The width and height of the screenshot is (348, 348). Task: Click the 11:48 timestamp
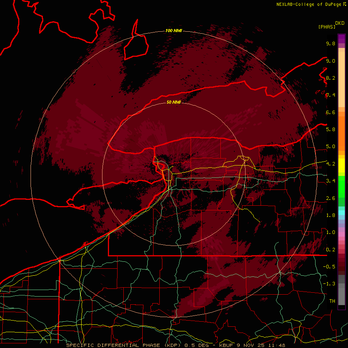coord(277,345)
